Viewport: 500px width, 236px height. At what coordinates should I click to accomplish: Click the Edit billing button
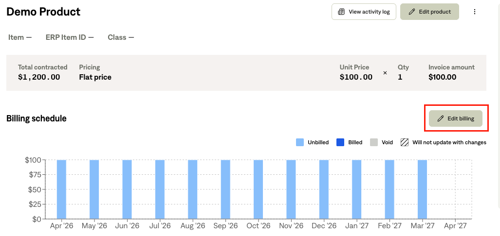pyautogui.click(x=456, y=118)
